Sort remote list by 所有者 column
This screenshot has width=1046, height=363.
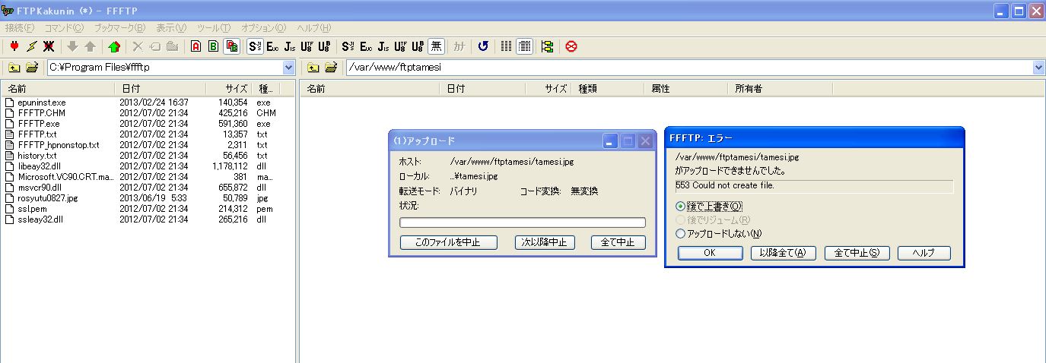[781, 89]
